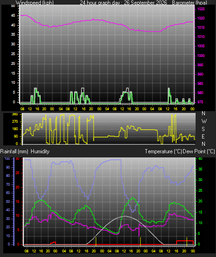Click barometer axis value 985

coord(200,84)
